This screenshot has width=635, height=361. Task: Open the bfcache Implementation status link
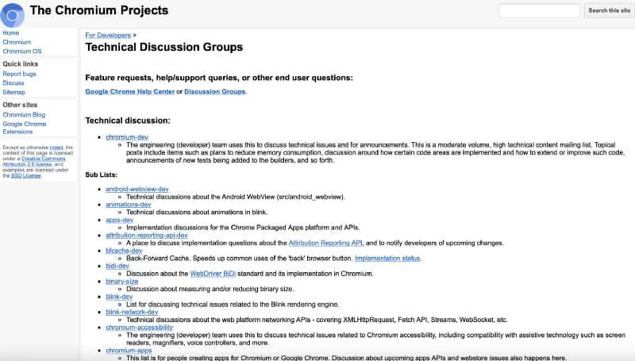point(389,258)
